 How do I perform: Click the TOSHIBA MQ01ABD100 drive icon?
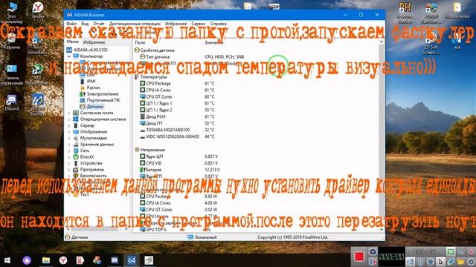click(x=142, y=130)
